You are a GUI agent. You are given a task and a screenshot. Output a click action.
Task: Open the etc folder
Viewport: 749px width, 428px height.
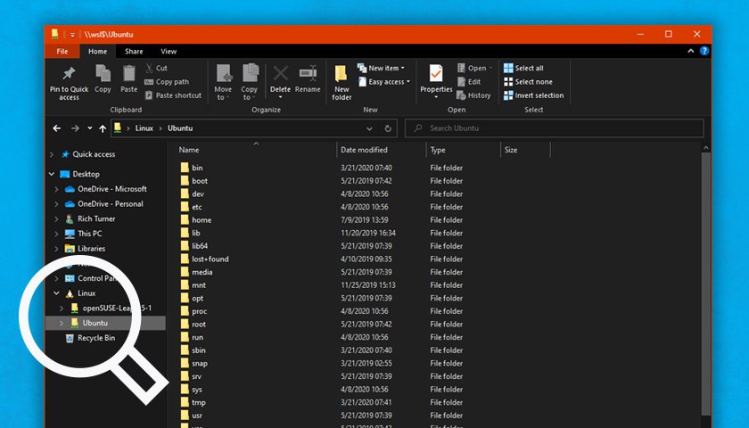click(x=197, y=207)
